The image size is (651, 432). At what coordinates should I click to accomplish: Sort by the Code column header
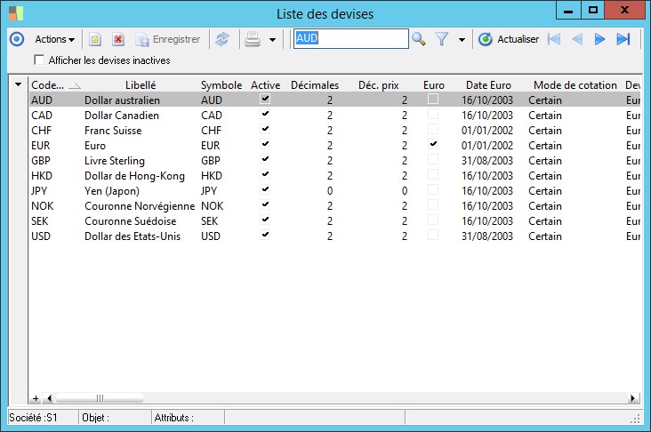click(56, 85)
